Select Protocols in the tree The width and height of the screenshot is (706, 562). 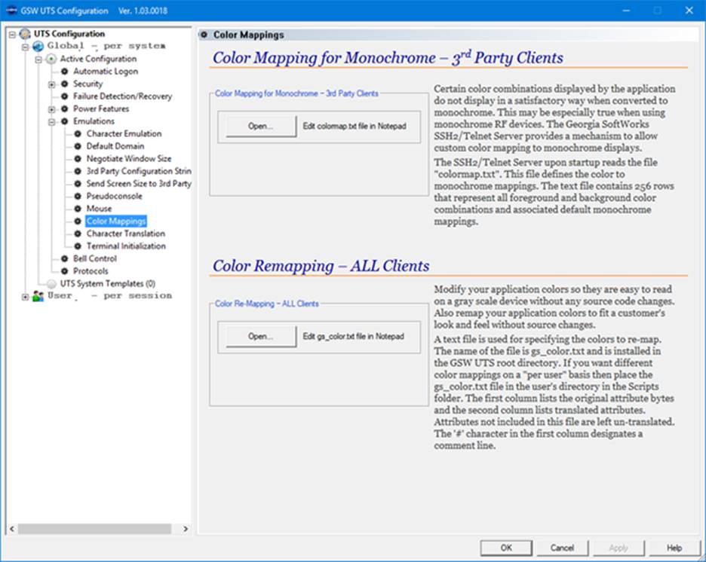click(x=91, y=271)
